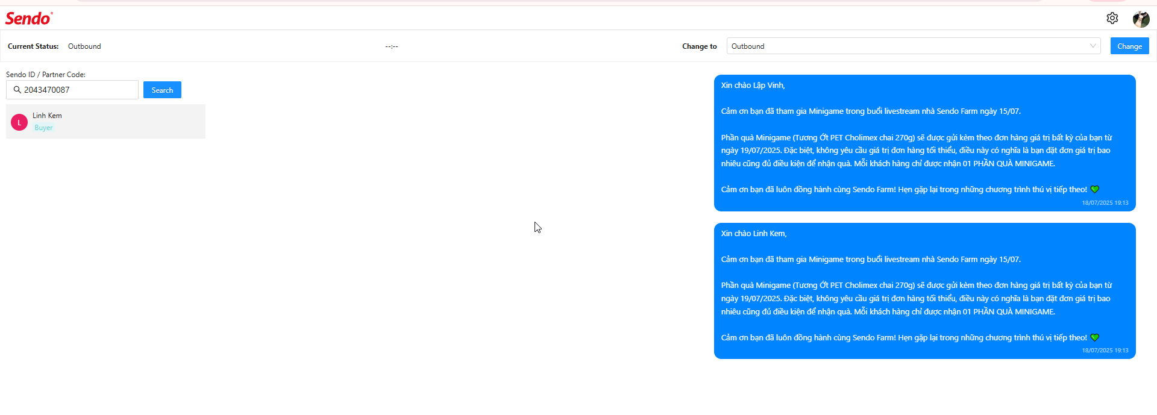Click Linh Kem name in search results
Viewport: 1157px width, 415px height.
point(47,116)
